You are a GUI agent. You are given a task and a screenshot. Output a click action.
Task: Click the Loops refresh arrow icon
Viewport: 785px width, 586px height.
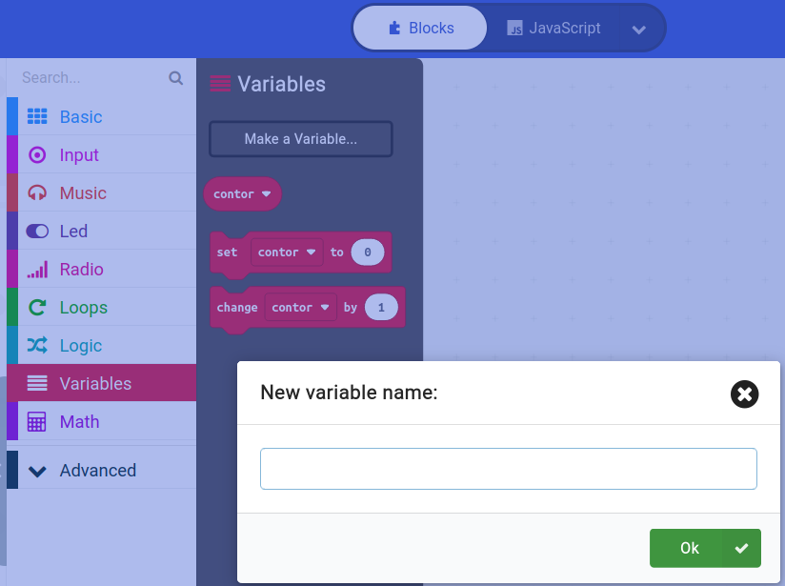[x=37, y=308]
